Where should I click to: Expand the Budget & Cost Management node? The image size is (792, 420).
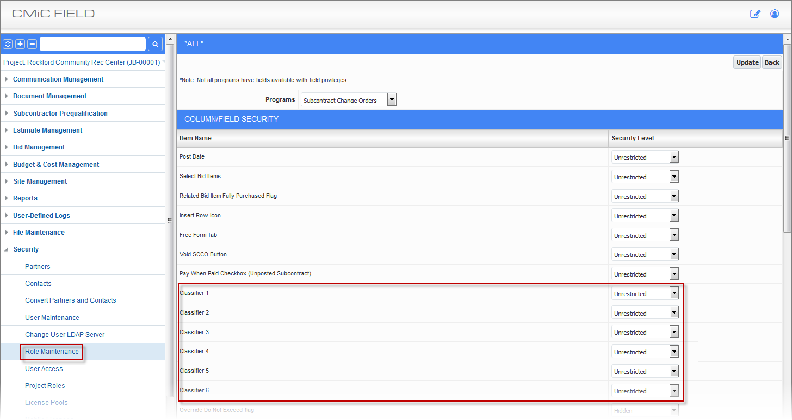pos(7,164)
